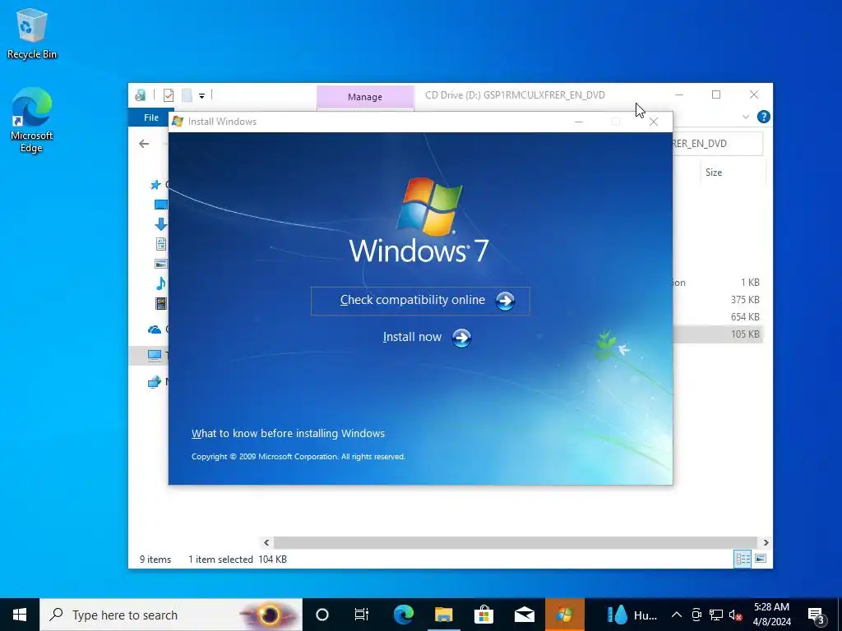This screenshot has height=631, width=842.
Task: Click the muted volume icon in tray
Action: (736, 615)
